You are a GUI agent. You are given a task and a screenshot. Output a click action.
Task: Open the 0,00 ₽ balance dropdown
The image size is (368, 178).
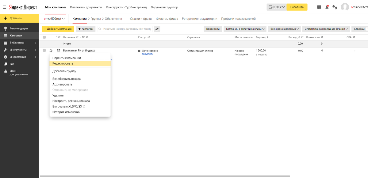click(277, 7)
